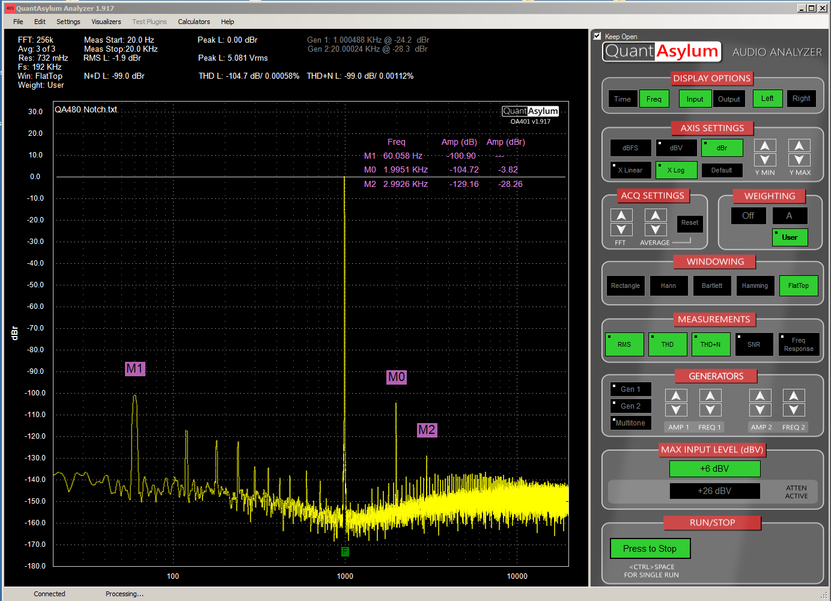
Task: Toggle RMS measurement
Action: [624, 344]
